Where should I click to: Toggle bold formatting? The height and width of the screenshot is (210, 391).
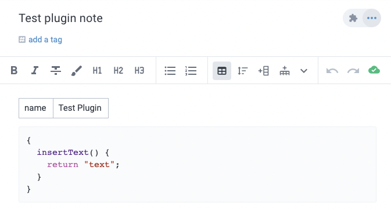(x=14, y=71)
